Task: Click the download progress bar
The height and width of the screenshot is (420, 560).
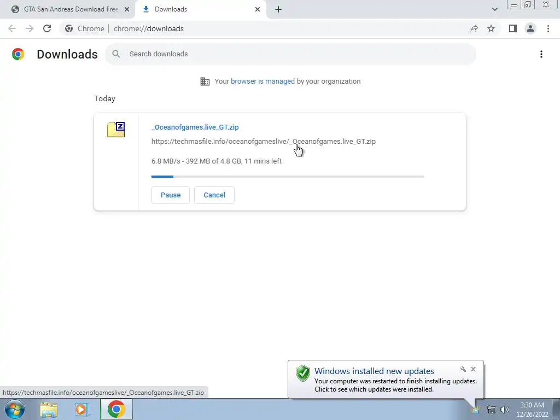Action: (288, 177)
